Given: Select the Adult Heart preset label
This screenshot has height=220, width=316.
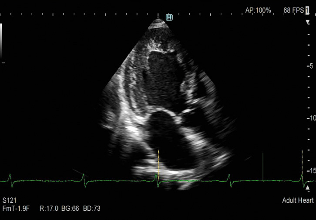Looking at the screenshot, I should [298, 200].
